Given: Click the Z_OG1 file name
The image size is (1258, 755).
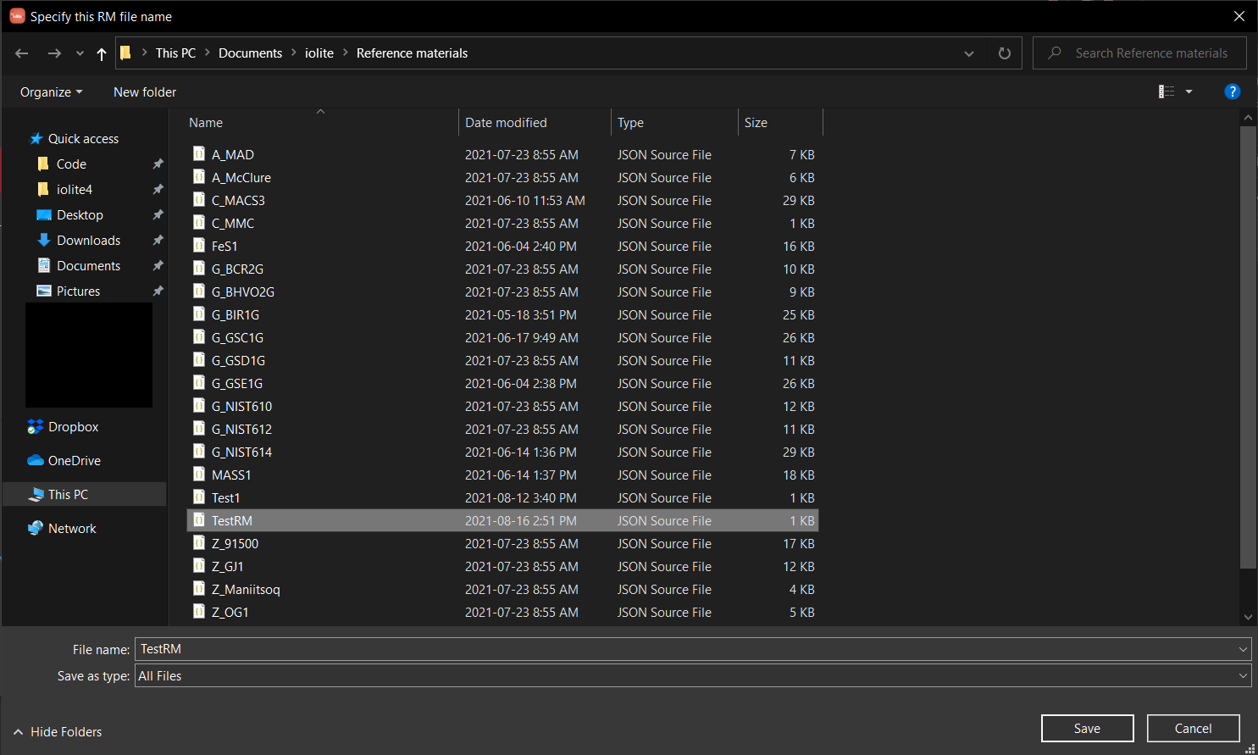Looking at the screenshot, I should tap(230, 612).
